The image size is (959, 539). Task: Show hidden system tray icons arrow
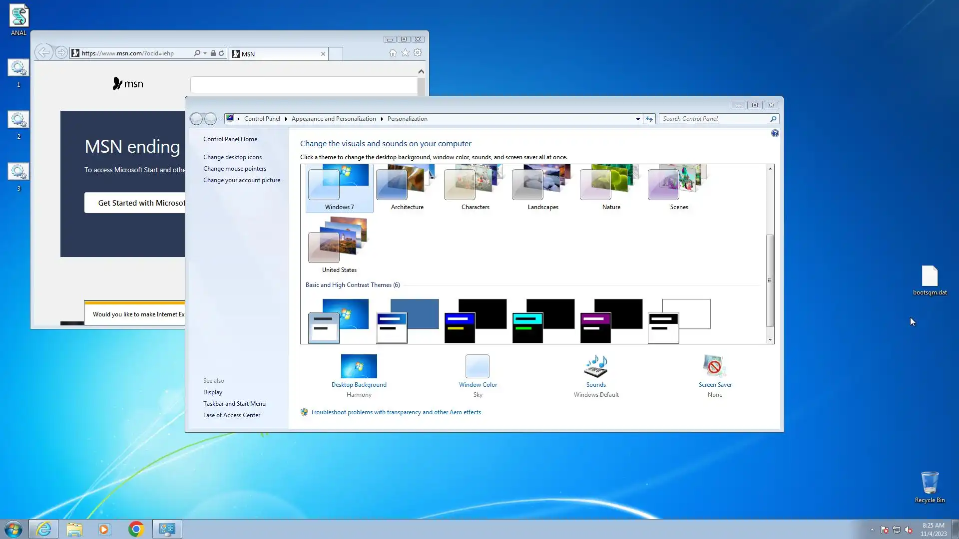(x=872, y=530)
